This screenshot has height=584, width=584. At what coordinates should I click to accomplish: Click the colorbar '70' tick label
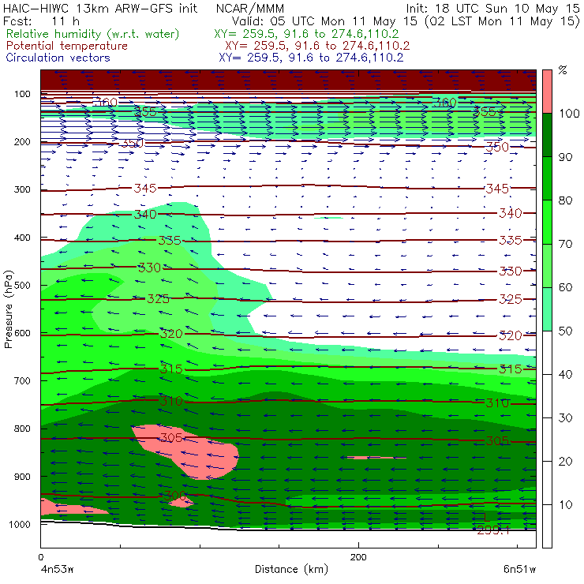tap(565, 244)
